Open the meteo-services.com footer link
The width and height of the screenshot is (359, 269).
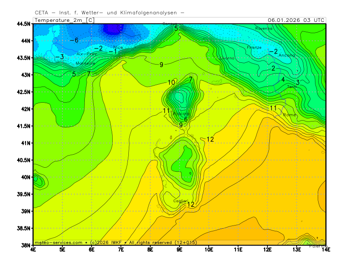coord(58,243)
